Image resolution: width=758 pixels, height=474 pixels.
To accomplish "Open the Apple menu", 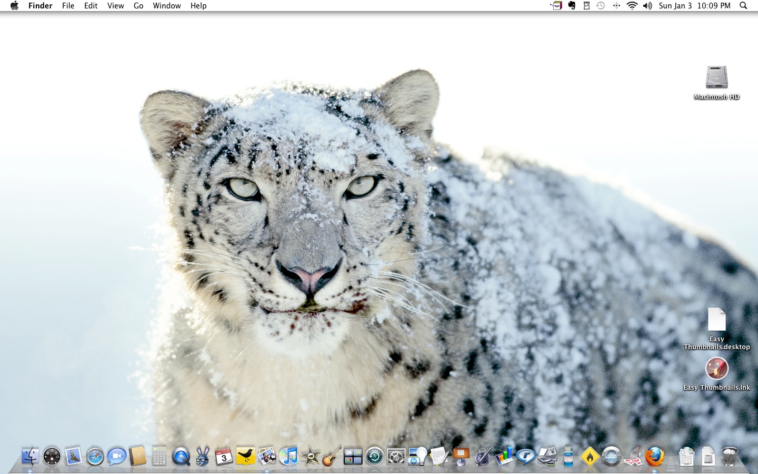I will 14,6.
